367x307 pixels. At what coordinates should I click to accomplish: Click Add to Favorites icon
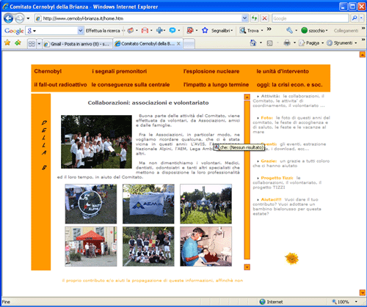click(18, 43)
